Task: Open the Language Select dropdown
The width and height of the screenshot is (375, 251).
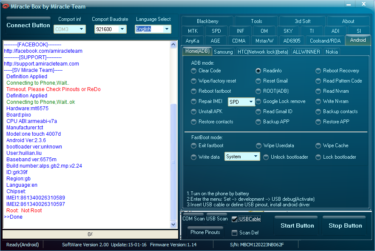Action: click(x=153, y=29)
